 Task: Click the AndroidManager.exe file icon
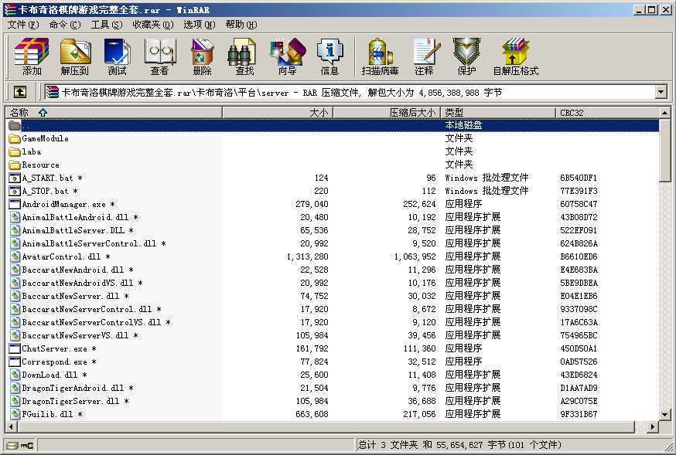pos(15,204)
